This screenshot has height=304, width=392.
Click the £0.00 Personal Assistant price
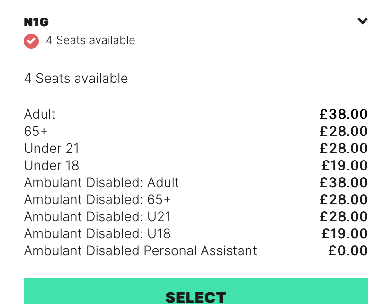(x=348, y=250)
